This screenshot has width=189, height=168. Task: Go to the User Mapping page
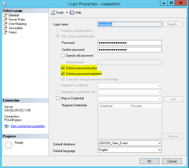click(17, 24)
